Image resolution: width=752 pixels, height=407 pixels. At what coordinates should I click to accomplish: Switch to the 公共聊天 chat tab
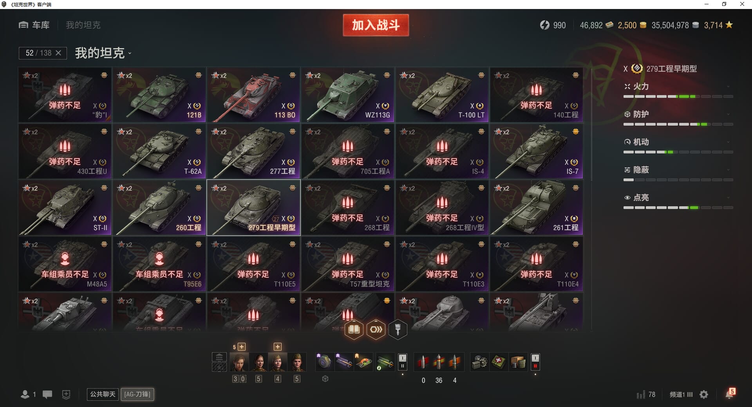pos(103,394)
